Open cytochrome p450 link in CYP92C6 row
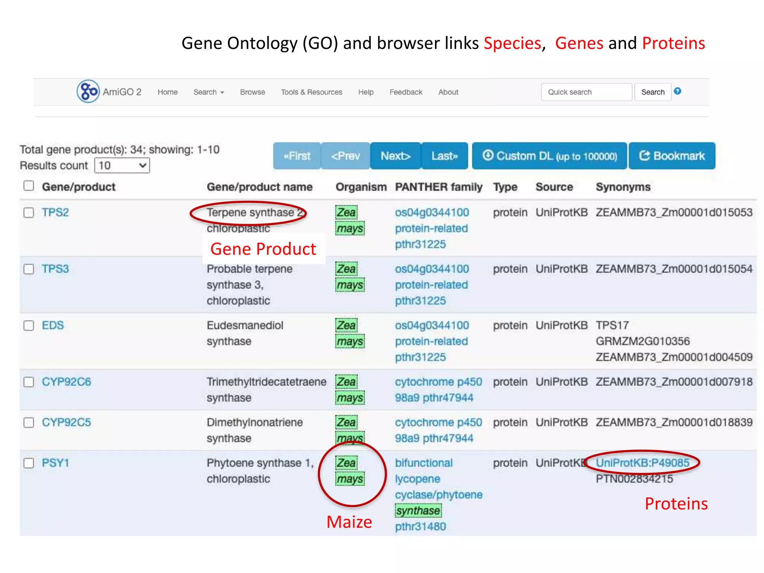The width and height of the screenshot is (764, 573). tap(438, 390)
